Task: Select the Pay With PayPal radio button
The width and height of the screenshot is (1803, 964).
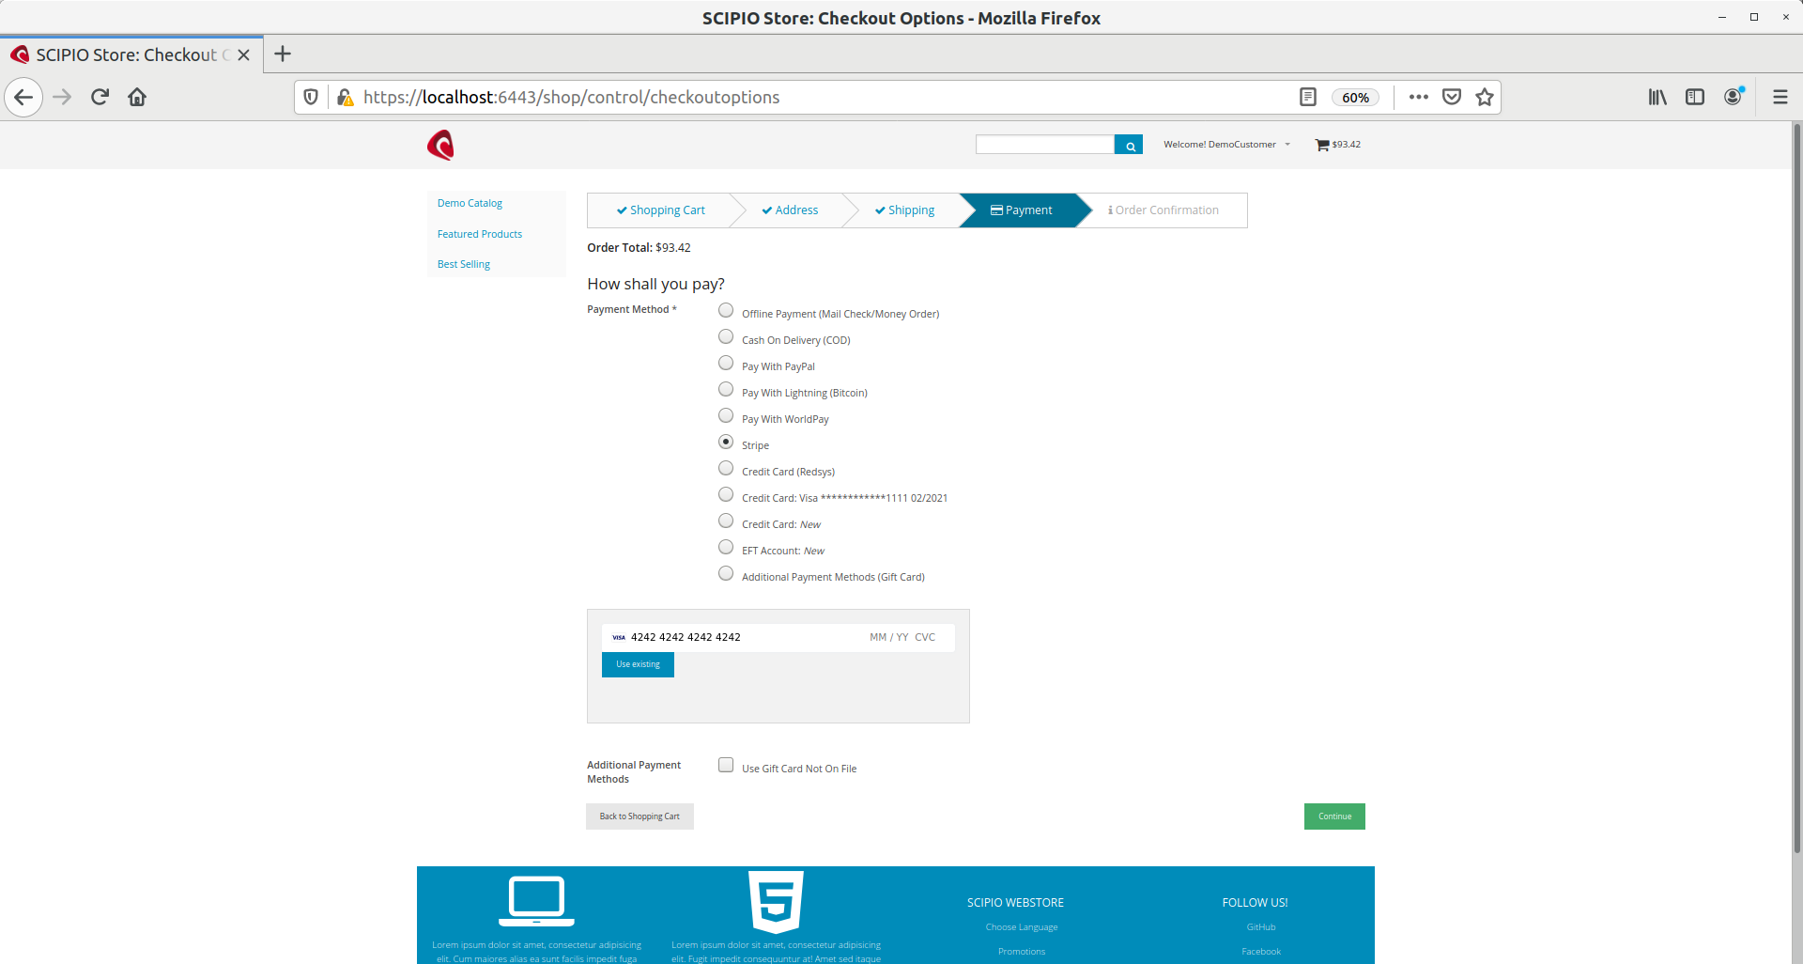Action: point(726,364)
